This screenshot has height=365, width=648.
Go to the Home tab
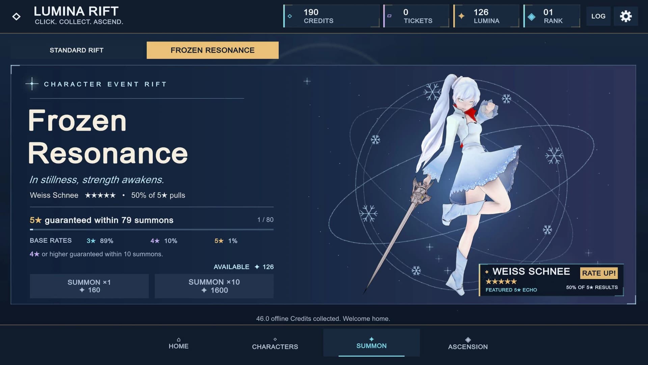(179, 343)
